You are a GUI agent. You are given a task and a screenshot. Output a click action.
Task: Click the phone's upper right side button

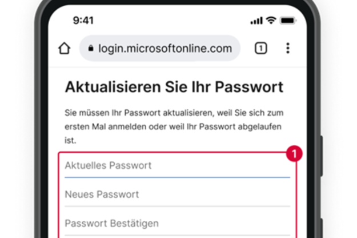click(x=322, y=156)
